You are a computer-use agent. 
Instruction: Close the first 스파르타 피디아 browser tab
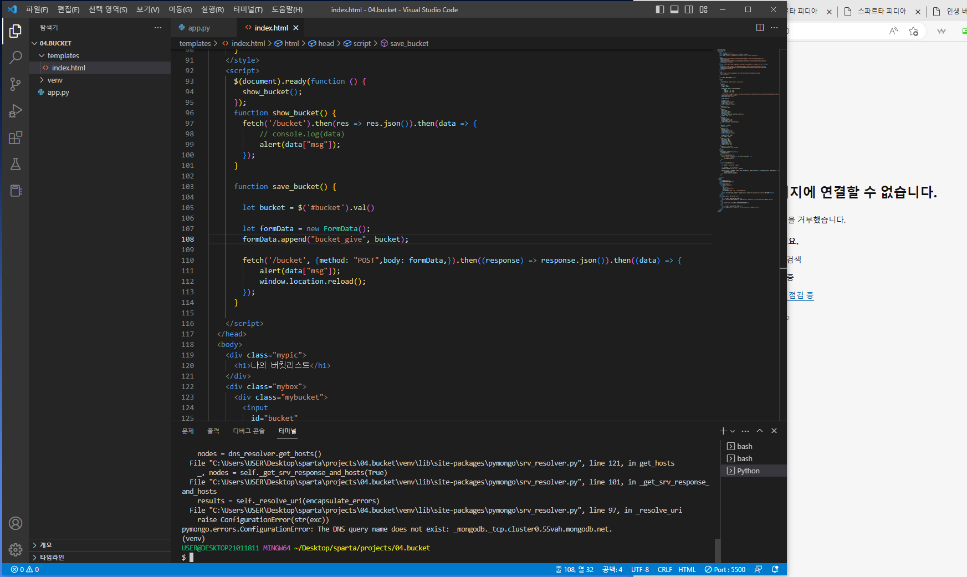pos(829,12)
